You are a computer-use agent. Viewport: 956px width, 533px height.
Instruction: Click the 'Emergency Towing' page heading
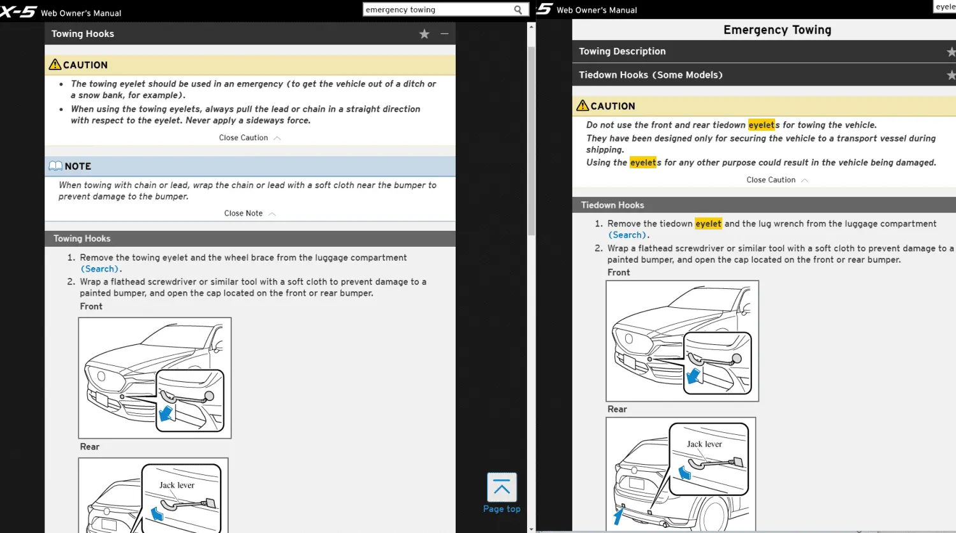point(777,30)
